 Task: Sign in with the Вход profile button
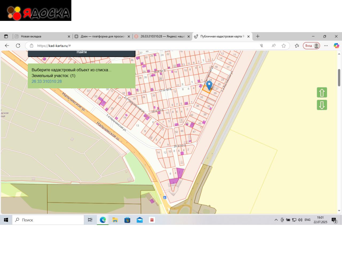(x=312, y=46)
